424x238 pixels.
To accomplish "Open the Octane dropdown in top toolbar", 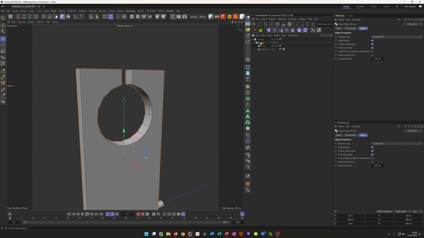I will [194, 17].
